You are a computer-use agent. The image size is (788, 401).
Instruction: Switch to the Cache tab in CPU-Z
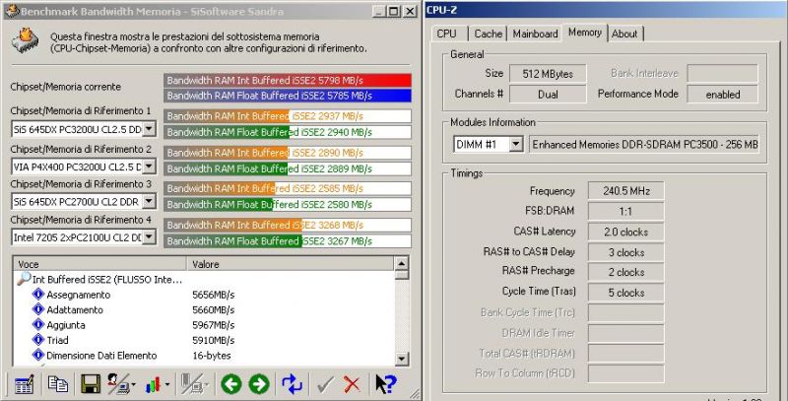[488, 33]
